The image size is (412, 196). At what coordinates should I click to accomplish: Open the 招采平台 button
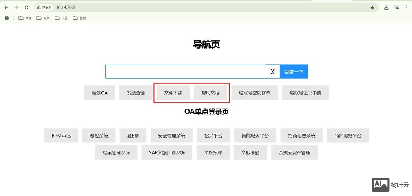click(213, 135)
